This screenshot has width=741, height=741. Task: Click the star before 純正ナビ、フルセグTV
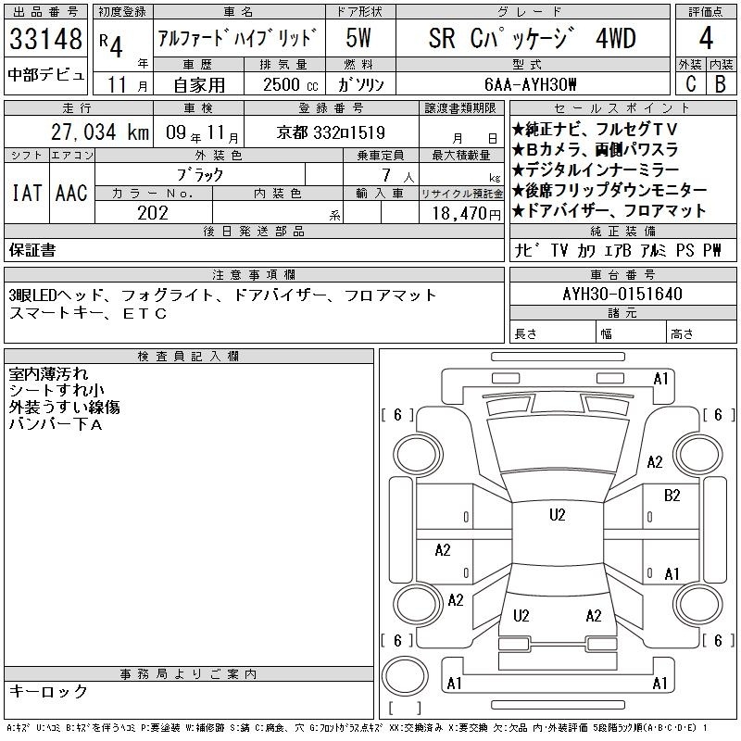tap(518, 130)
